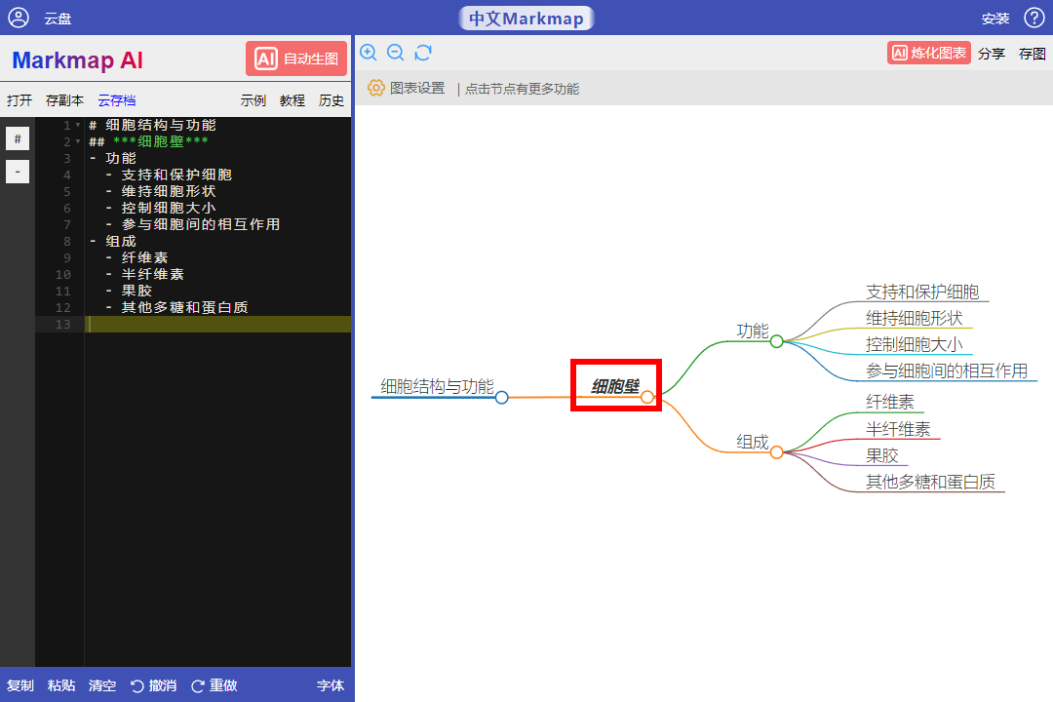Click the 分享 share button
Screen dimensions: 1053x702
pos(992,54)
